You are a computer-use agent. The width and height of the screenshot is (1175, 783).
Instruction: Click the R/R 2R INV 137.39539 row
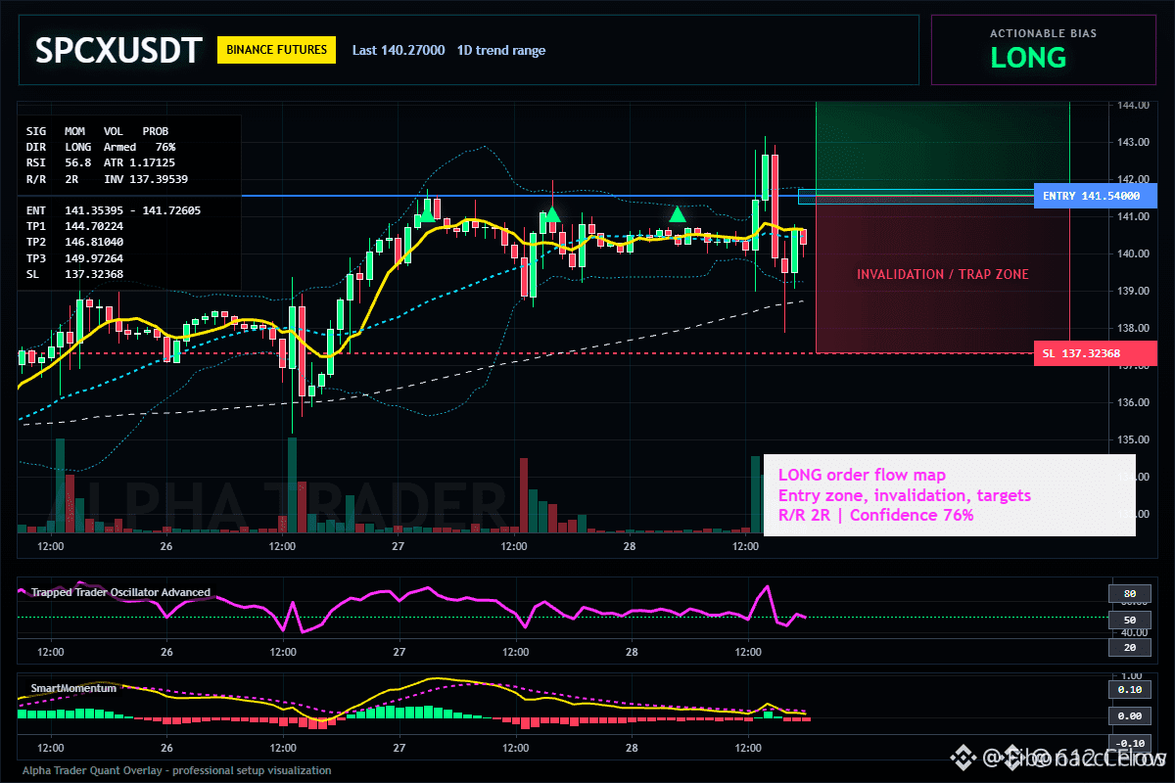pos(107,178)
